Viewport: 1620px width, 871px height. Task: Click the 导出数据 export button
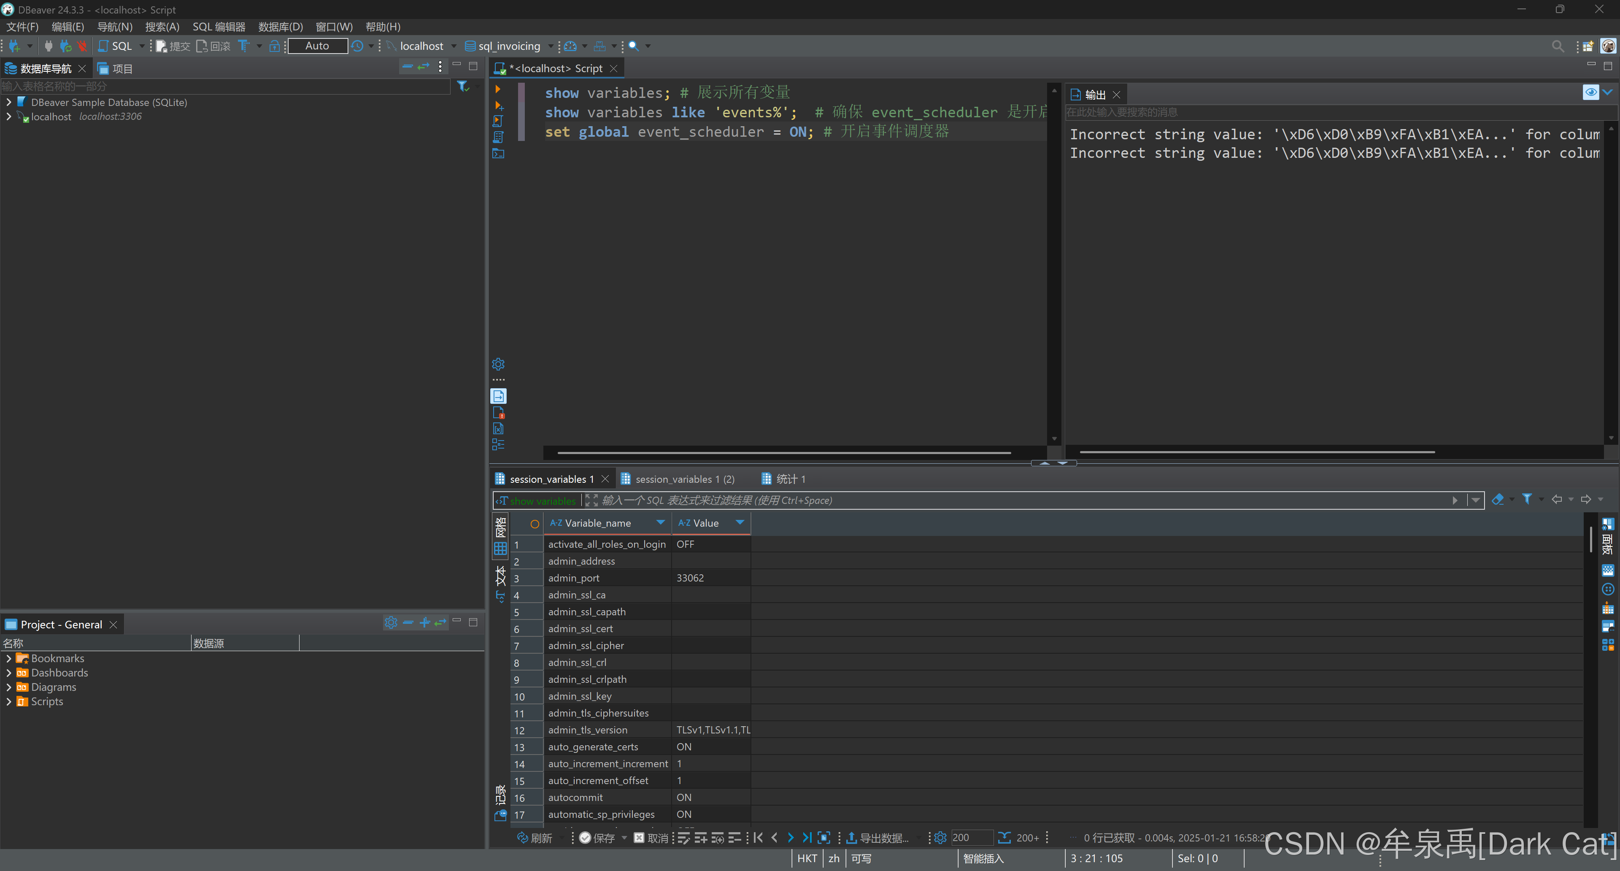(877, 838)
